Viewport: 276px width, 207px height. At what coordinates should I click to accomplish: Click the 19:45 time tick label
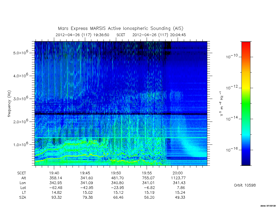[85, 173]
